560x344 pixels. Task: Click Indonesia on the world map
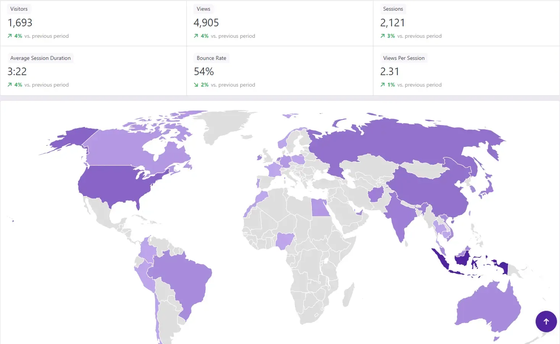click(462, 260)
